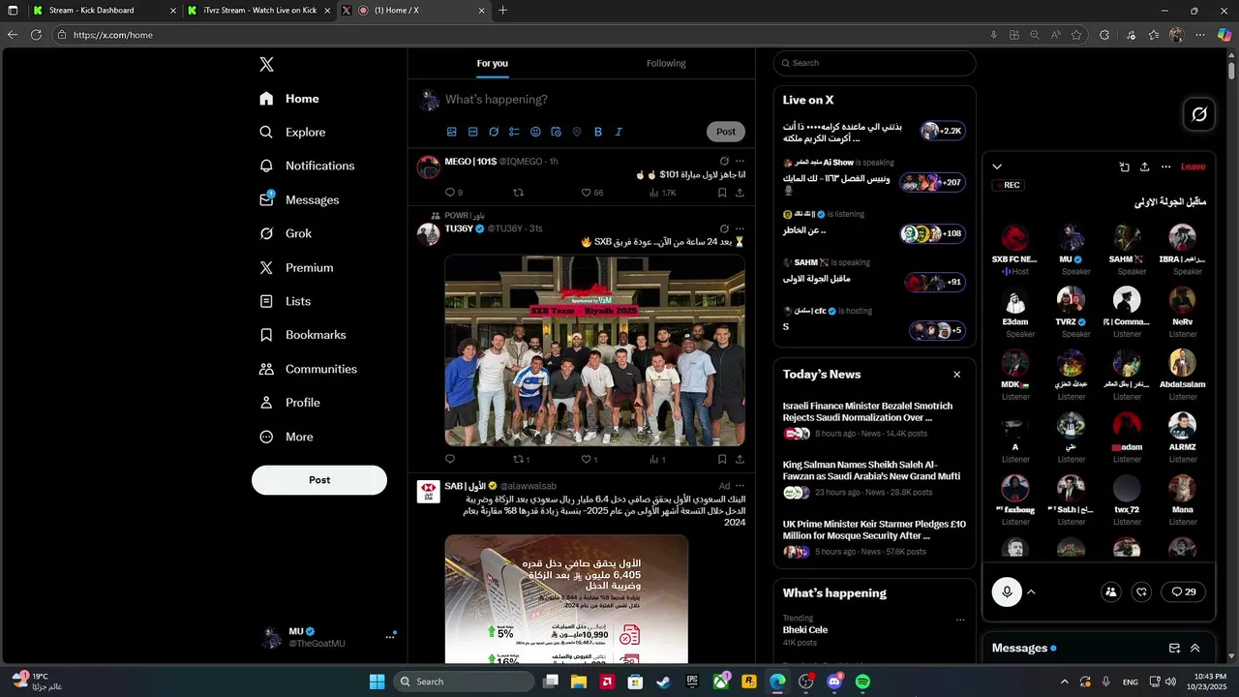This screenshot has width=1239, height=697.
Task: Open the emoji picker in the composer
Action: click(535, 132)
